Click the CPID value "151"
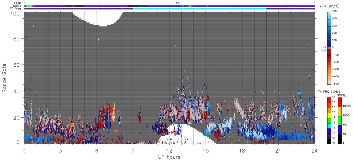Viewport: 354px width, 163px height. [x=178, y=3]
